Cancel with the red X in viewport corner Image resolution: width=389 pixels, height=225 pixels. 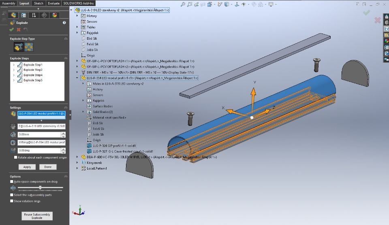(x=377, y=20)
